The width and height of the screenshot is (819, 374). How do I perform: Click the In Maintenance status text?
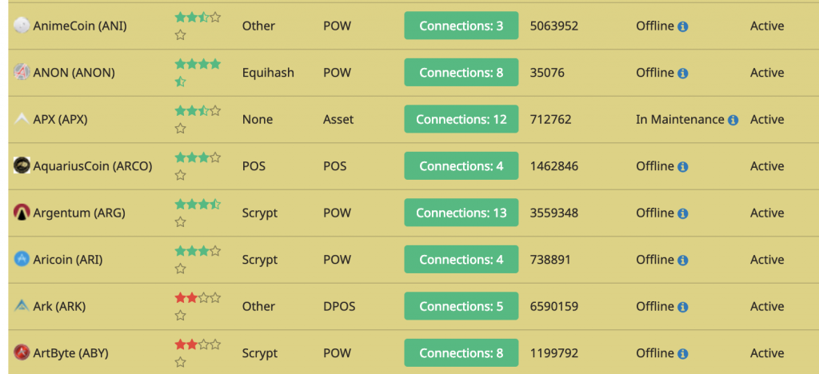tap(680, 119)
